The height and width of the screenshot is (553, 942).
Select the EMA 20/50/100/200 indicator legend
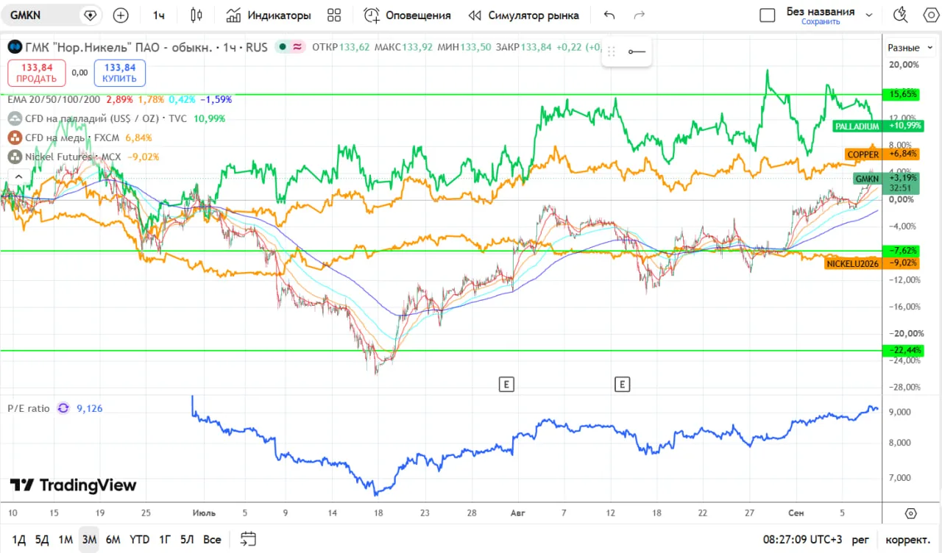click(x=54, y=99)
